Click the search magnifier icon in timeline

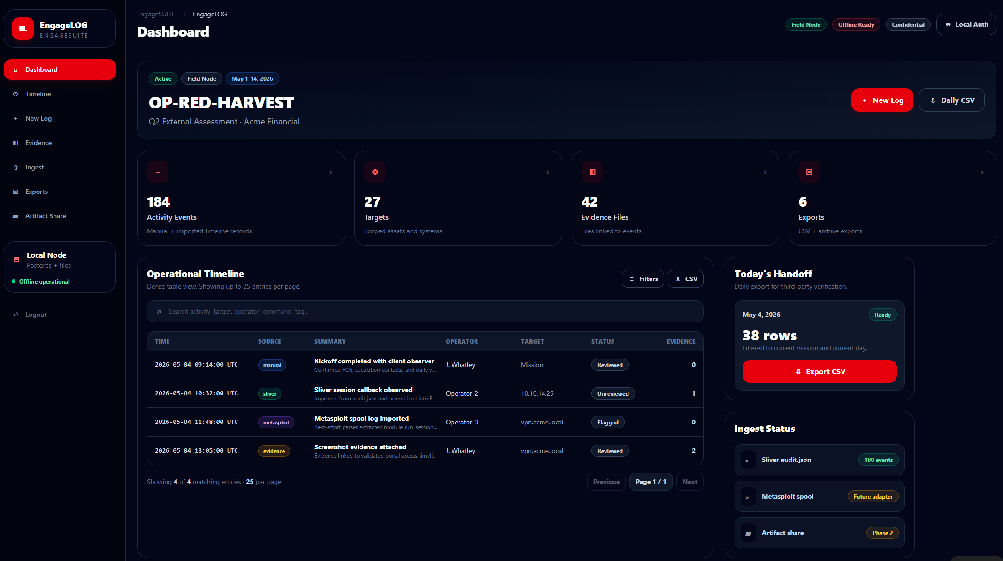coord(160,312)
